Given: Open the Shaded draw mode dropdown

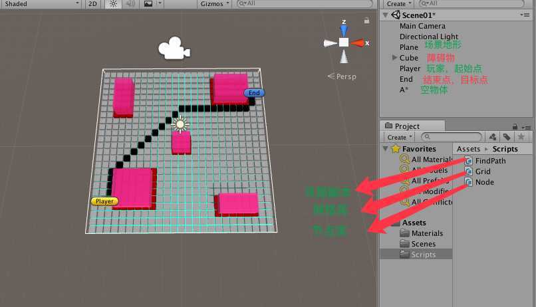Looking at the screenshot, I should [x=41, y=4].
